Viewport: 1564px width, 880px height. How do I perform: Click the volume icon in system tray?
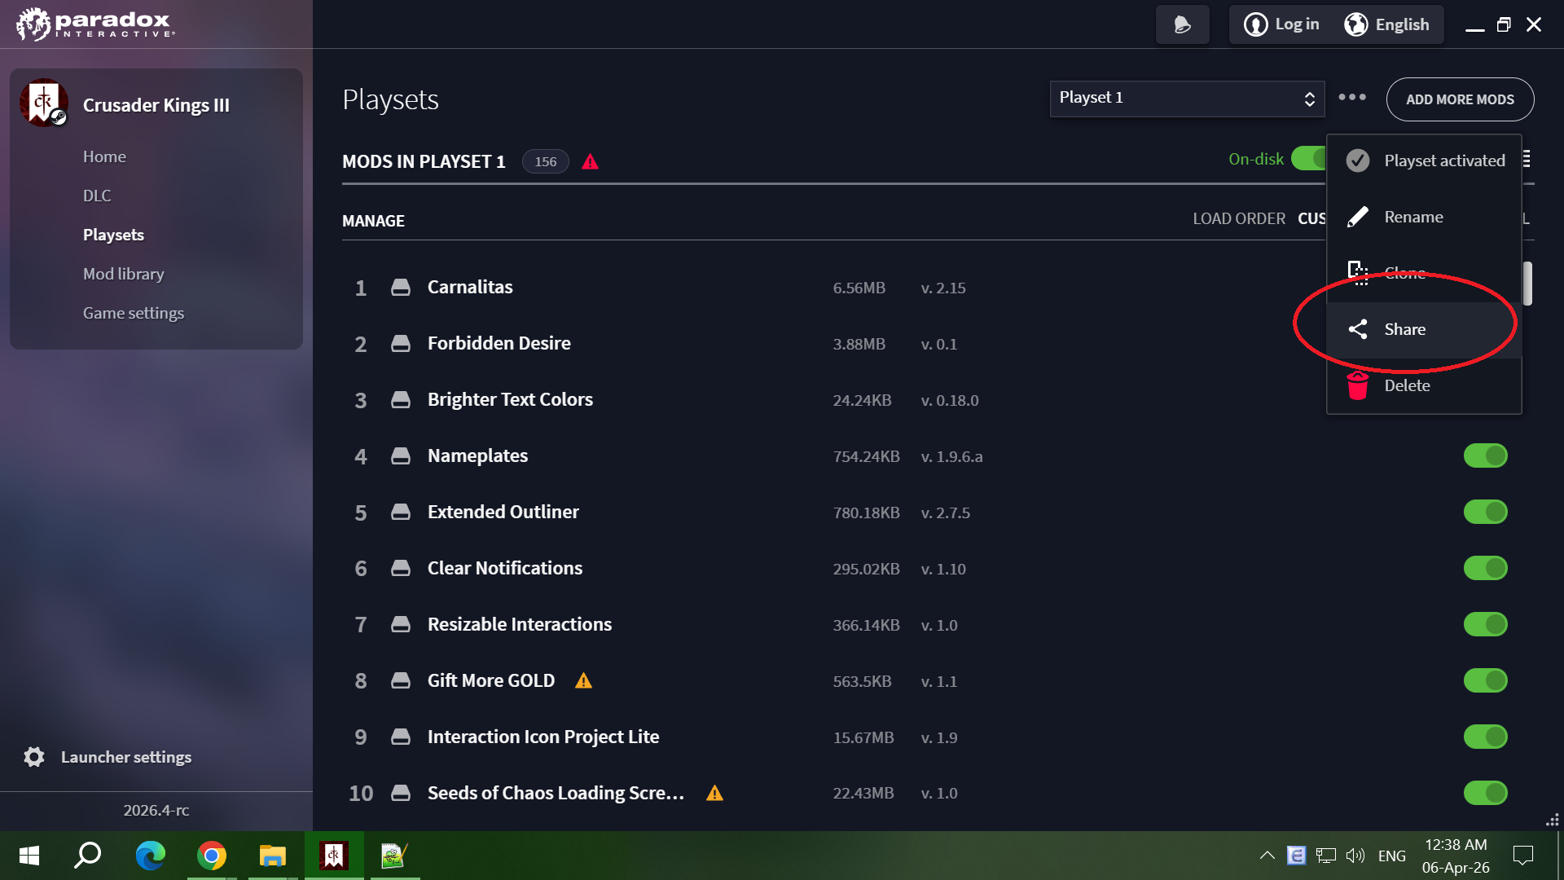pyautogui.click(x=1355, y=856)
